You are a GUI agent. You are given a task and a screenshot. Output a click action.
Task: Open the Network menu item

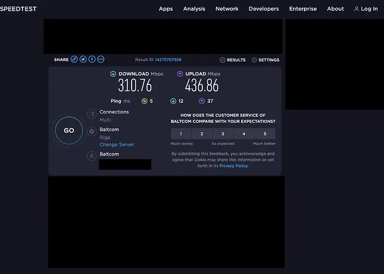(x=227, y=9)
